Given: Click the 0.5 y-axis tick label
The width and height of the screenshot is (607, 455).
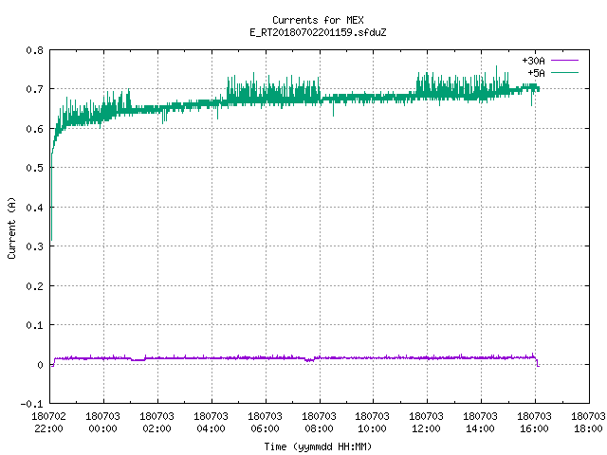Looking at the screenshot, I should click(34, 168).
